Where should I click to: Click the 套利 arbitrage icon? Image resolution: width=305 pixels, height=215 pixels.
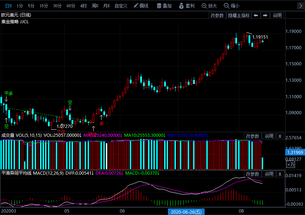click(187, 6)
